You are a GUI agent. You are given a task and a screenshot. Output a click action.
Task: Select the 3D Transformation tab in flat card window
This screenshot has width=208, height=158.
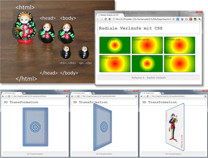point(11,93)
